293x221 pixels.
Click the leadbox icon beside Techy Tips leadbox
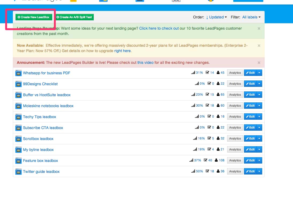pyautogui.click(x=18, y=117)
